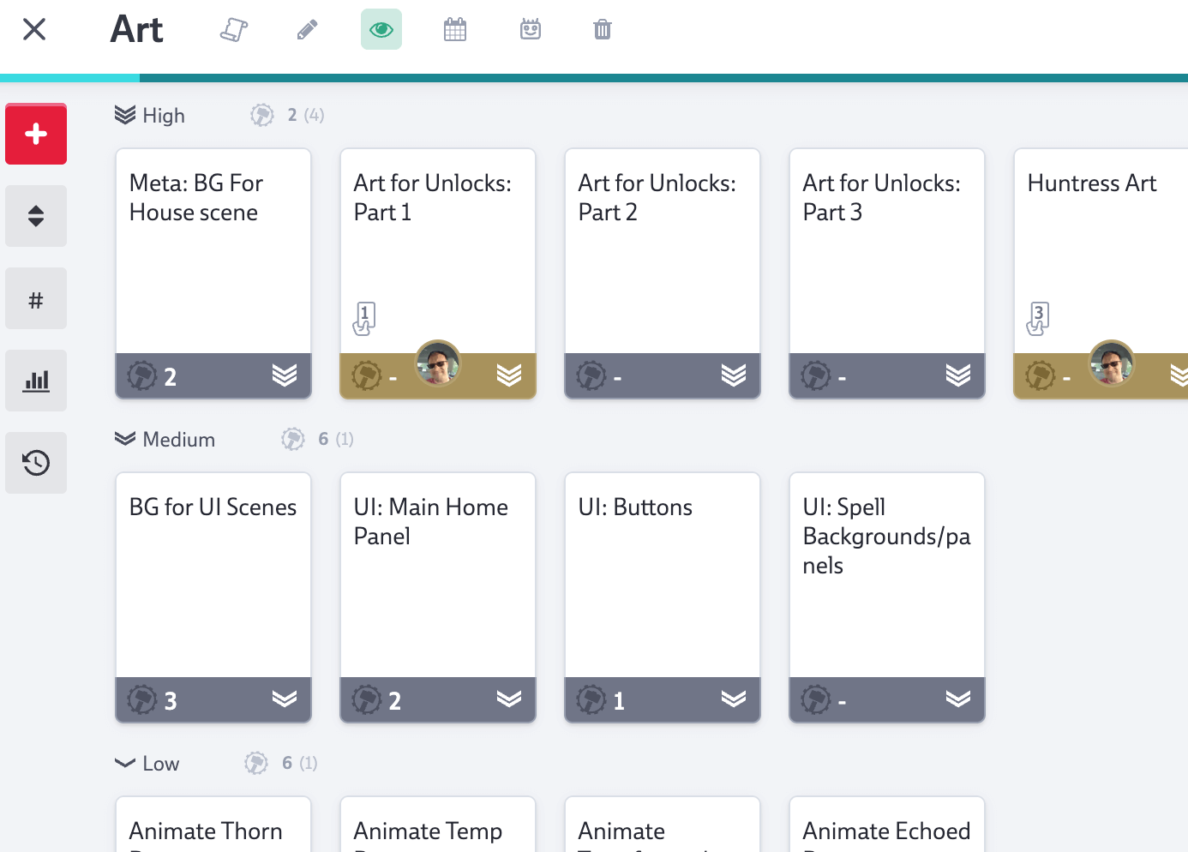Image resolution: width=1188 pixels, height=852 pixels.
Task: Click the subtask badge on Art for Unlocks: Part 1
Action: [363, 318]
